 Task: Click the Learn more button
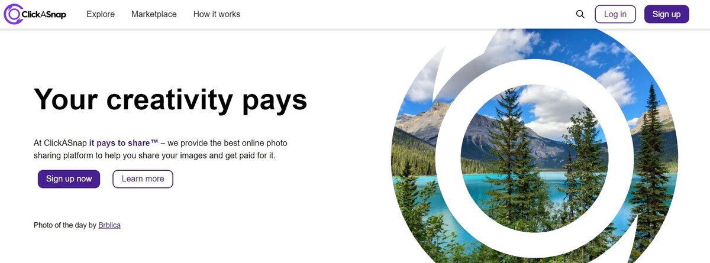143,179
